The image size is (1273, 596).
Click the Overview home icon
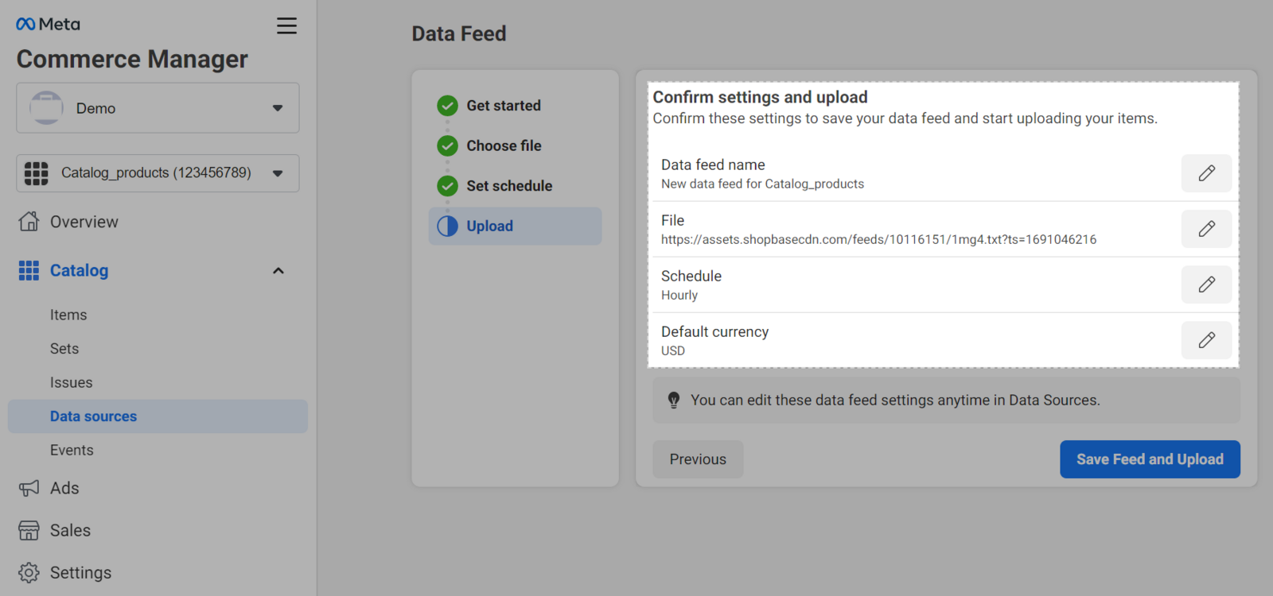(x=29, y=222)
